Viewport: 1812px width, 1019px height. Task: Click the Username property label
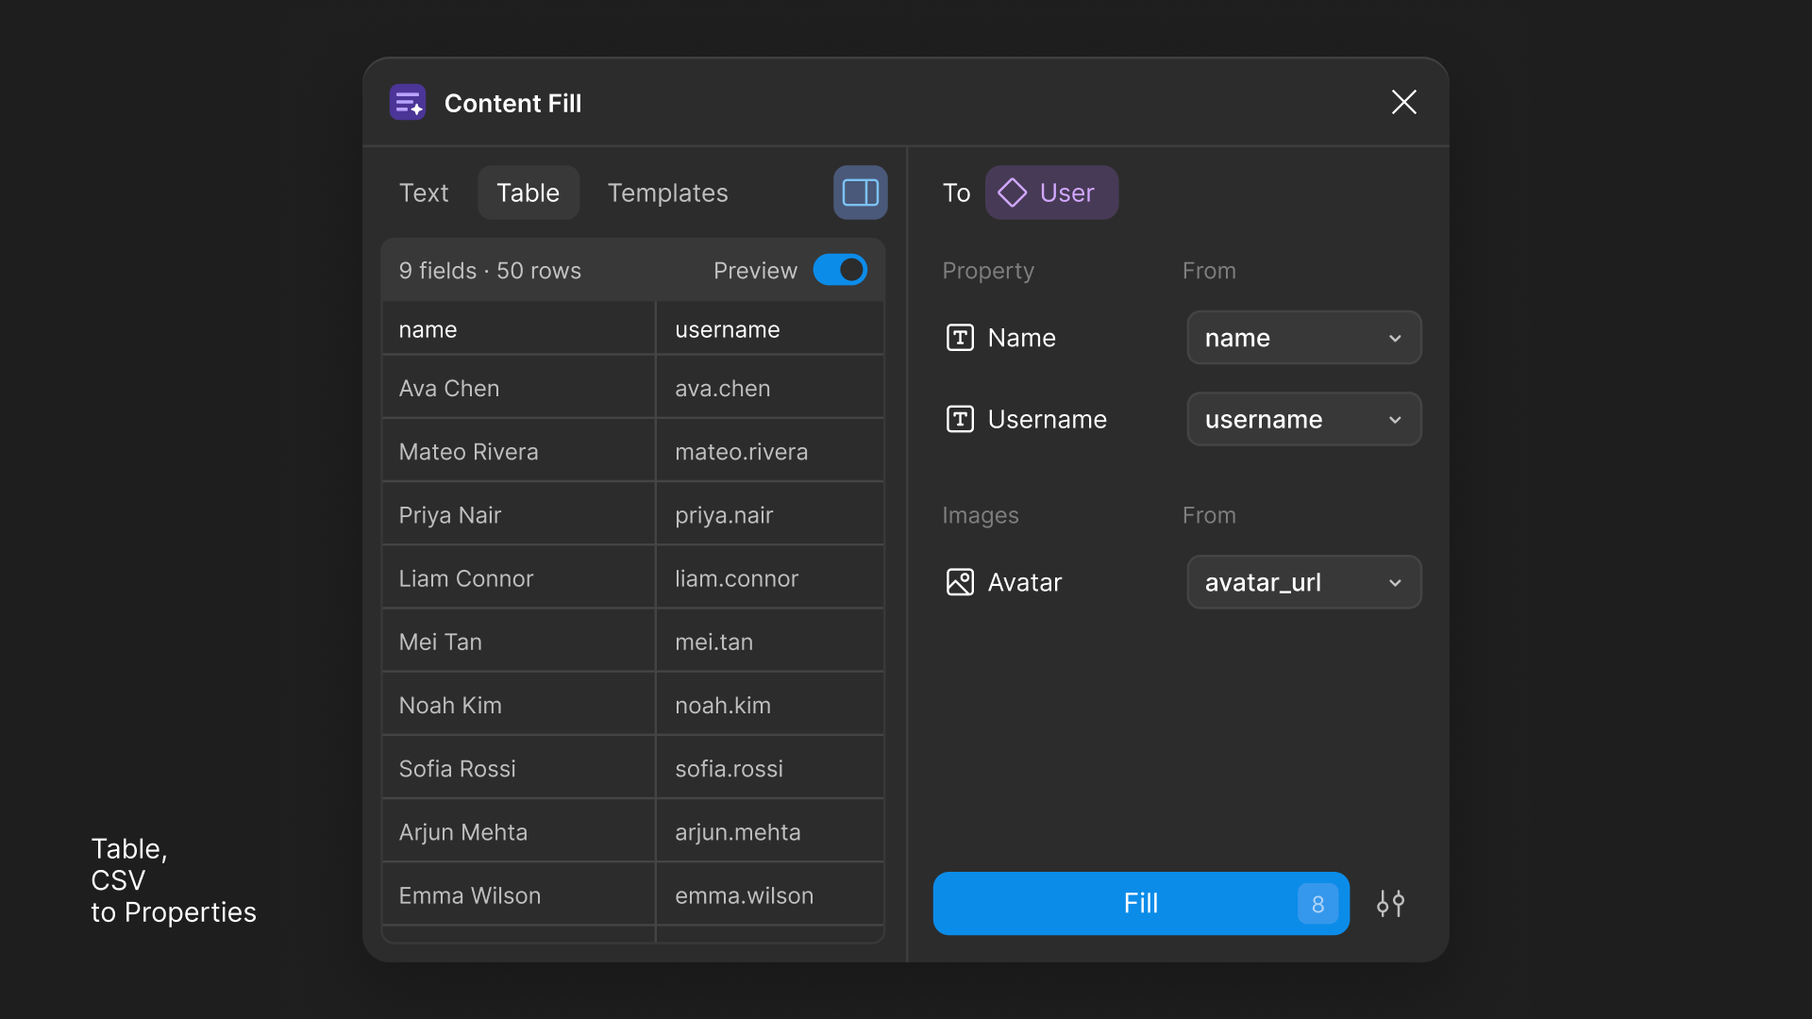pos(1048,419)
